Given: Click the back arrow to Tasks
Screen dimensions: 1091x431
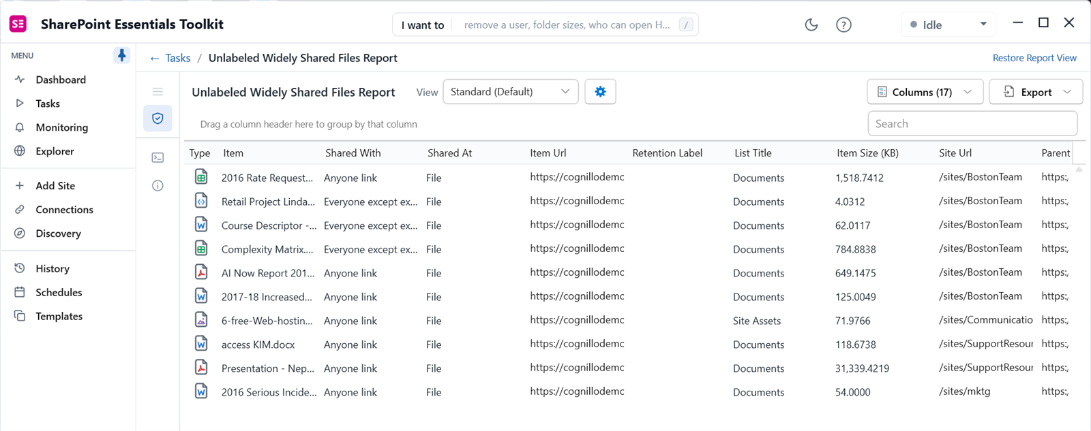Looking at the screenshot, I should [x=155, y=59].
